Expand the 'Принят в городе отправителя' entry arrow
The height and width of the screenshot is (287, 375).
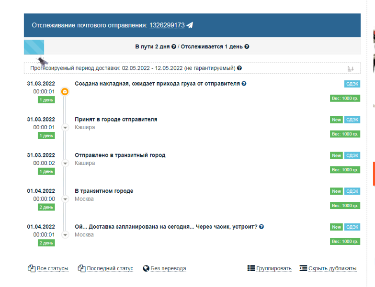click(x=66, y=127)
